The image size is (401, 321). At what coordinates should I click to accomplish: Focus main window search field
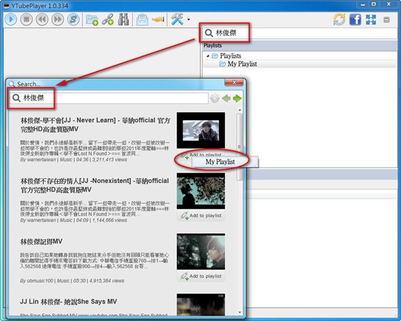(299, 33)
